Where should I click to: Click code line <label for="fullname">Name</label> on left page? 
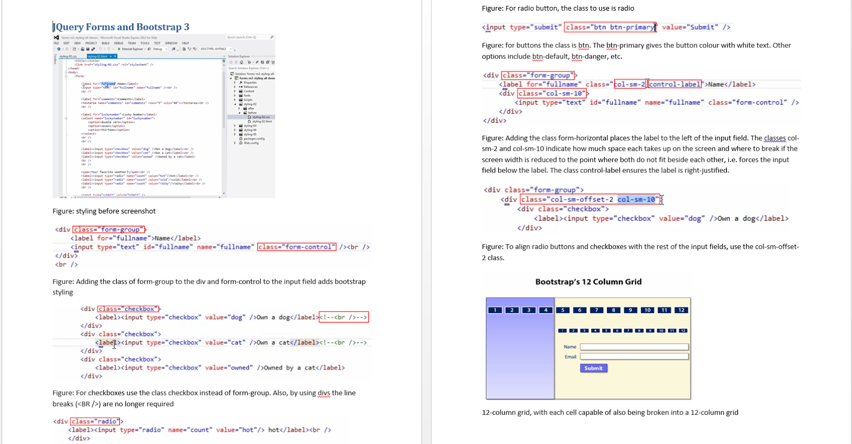click(x=136, y=239)
